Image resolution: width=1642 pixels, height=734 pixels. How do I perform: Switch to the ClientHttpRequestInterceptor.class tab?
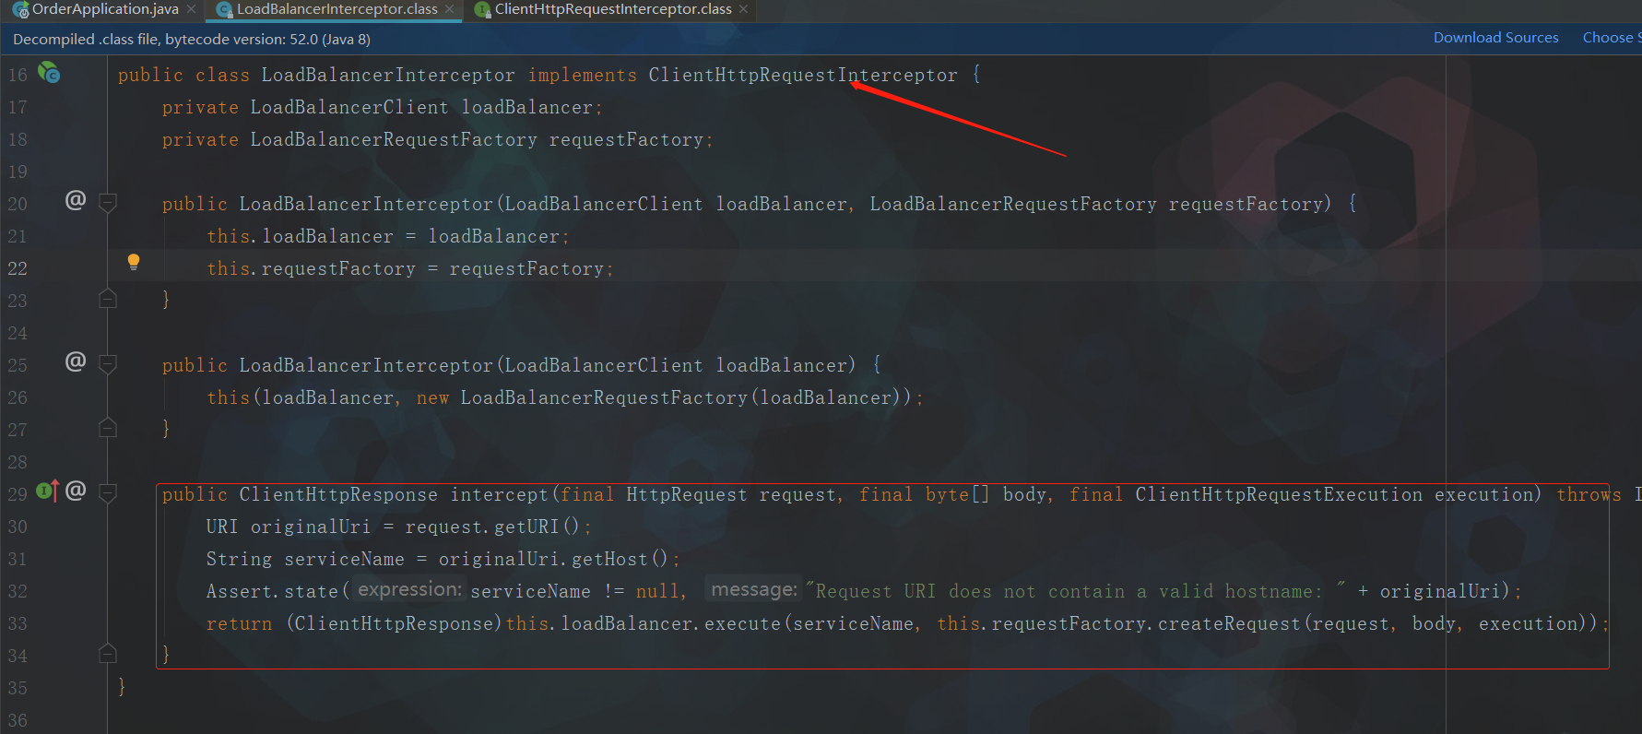pos(613,9)
